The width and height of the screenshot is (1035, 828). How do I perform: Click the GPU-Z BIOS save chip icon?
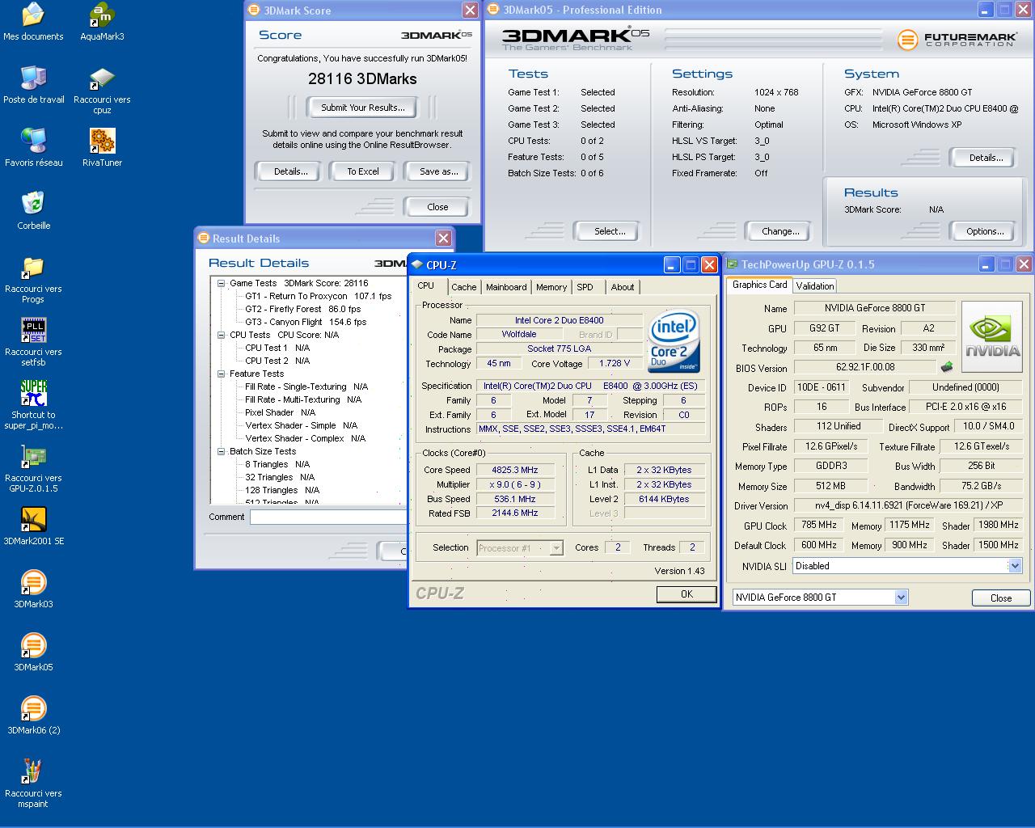pos(947,367)
